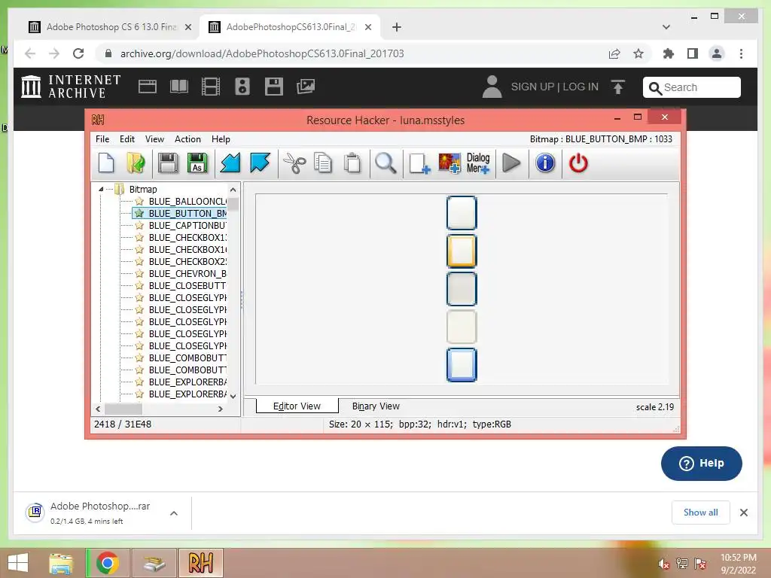Screen dimensions: 771x578
Task: Click the Texts book icon in the navbar
Action: click(179, 87)
